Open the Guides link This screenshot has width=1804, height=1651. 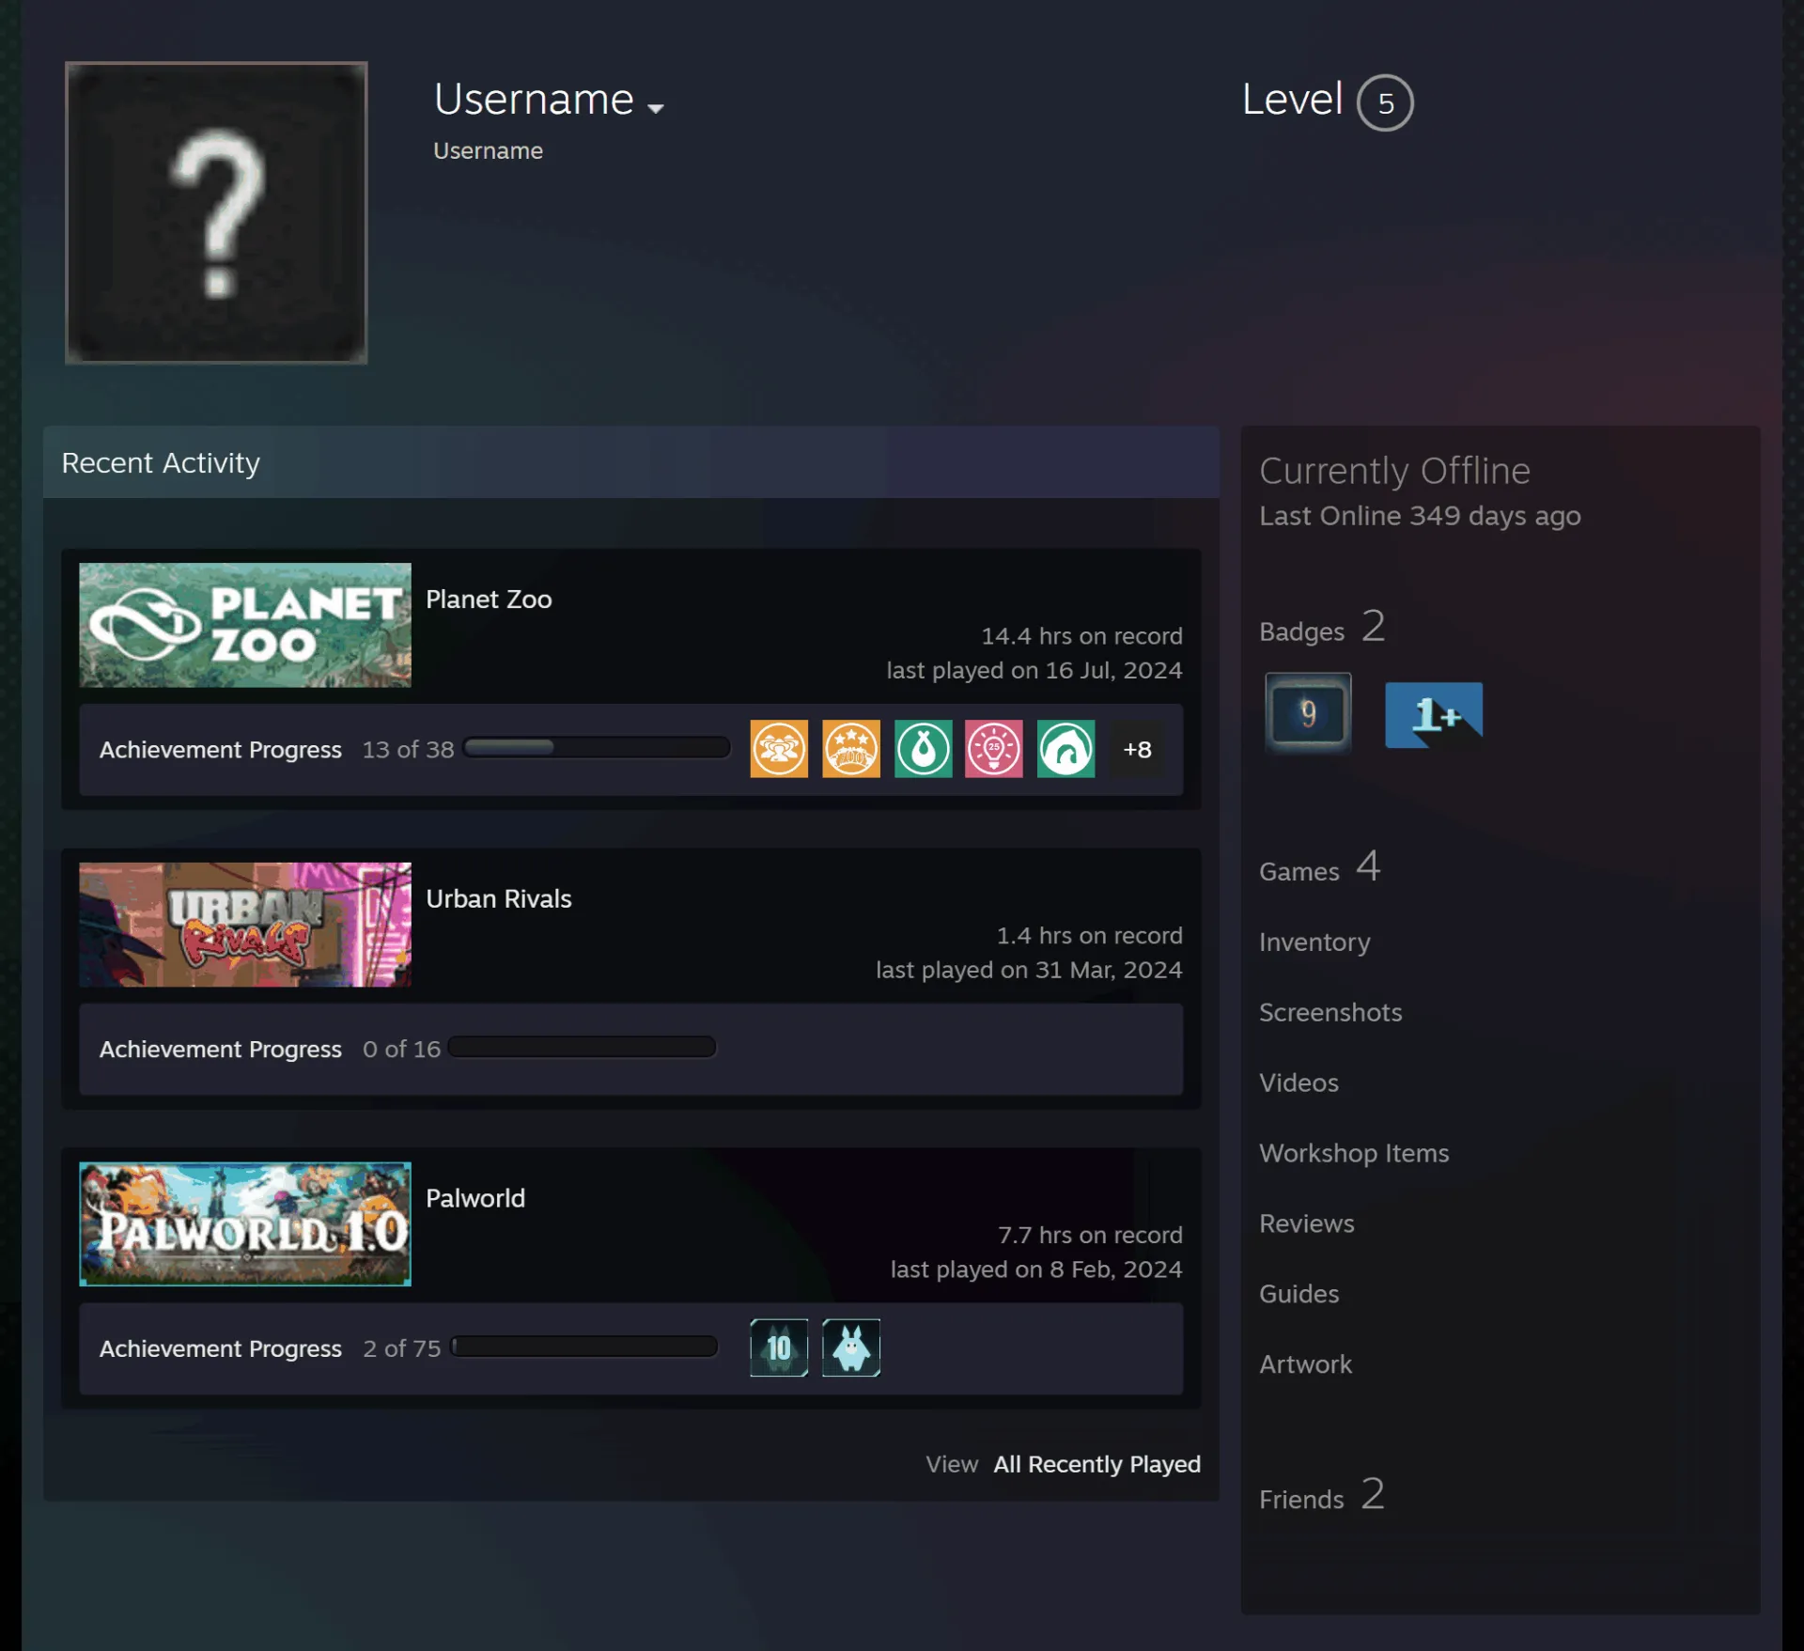pos(1299,1294)
